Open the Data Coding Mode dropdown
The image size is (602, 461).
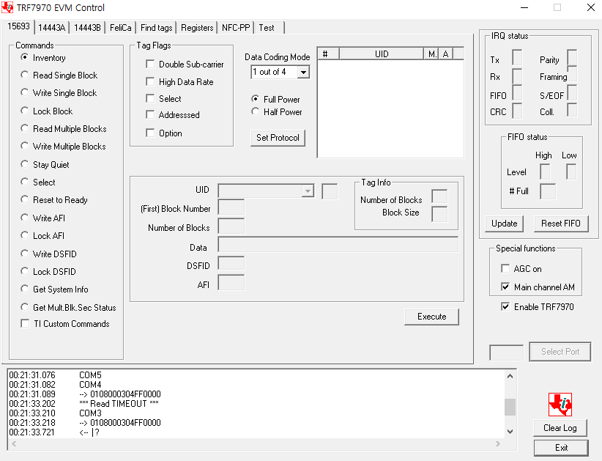coord(303,72)
